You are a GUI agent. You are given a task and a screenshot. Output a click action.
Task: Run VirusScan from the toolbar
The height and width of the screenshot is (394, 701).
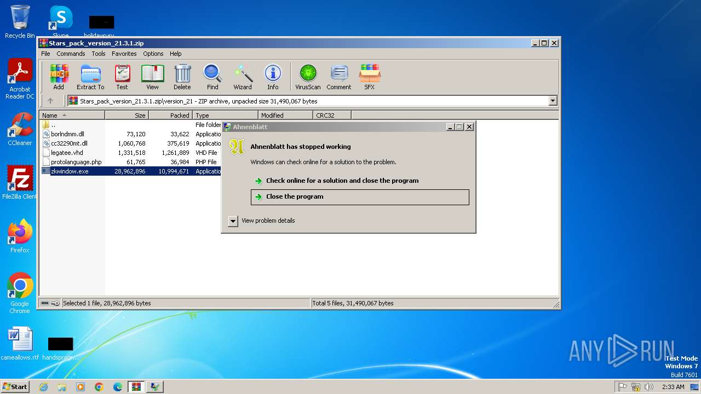(308, 77)
